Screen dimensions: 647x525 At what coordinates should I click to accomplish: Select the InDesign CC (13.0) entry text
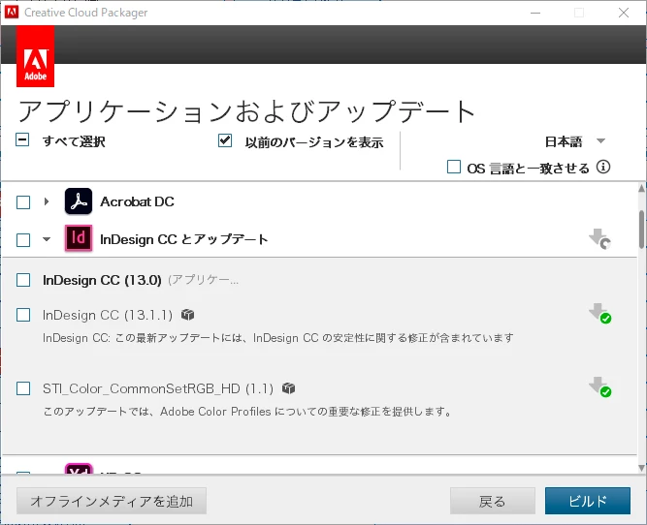(x=102, y=280)
